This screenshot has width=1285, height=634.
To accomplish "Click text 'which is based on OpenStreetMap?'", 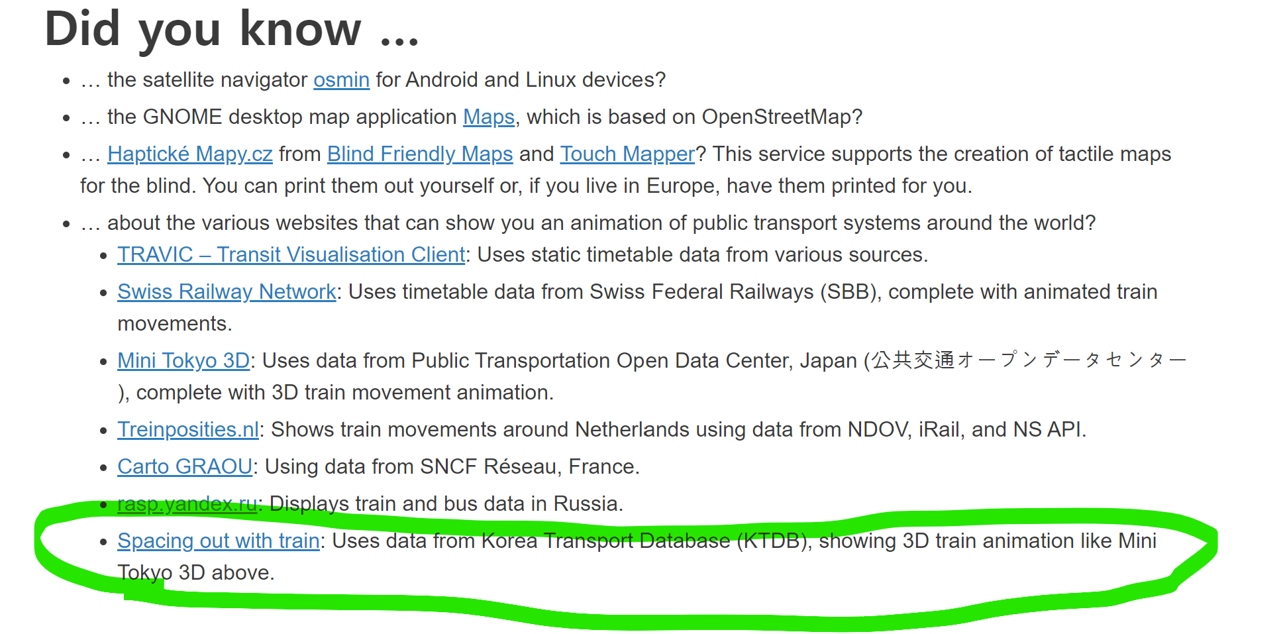I will [695, 117].
